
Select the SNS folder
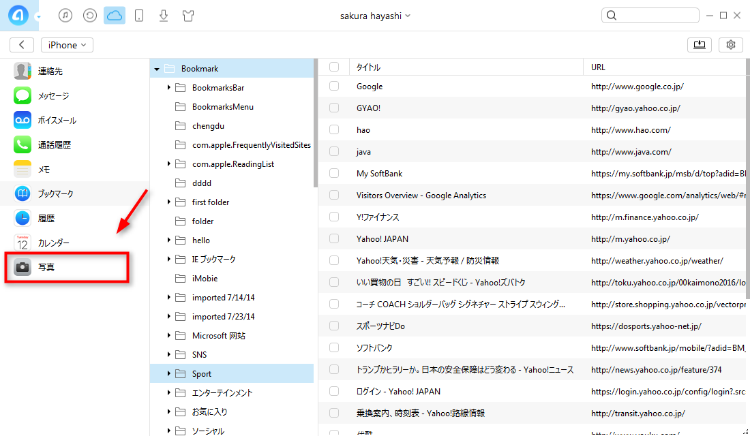(x=200, y=355)
